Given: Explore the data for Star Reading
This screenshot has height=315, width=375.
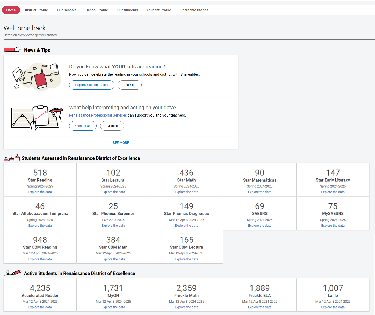Looking at the screenshot, I should [x=40, y=192].
